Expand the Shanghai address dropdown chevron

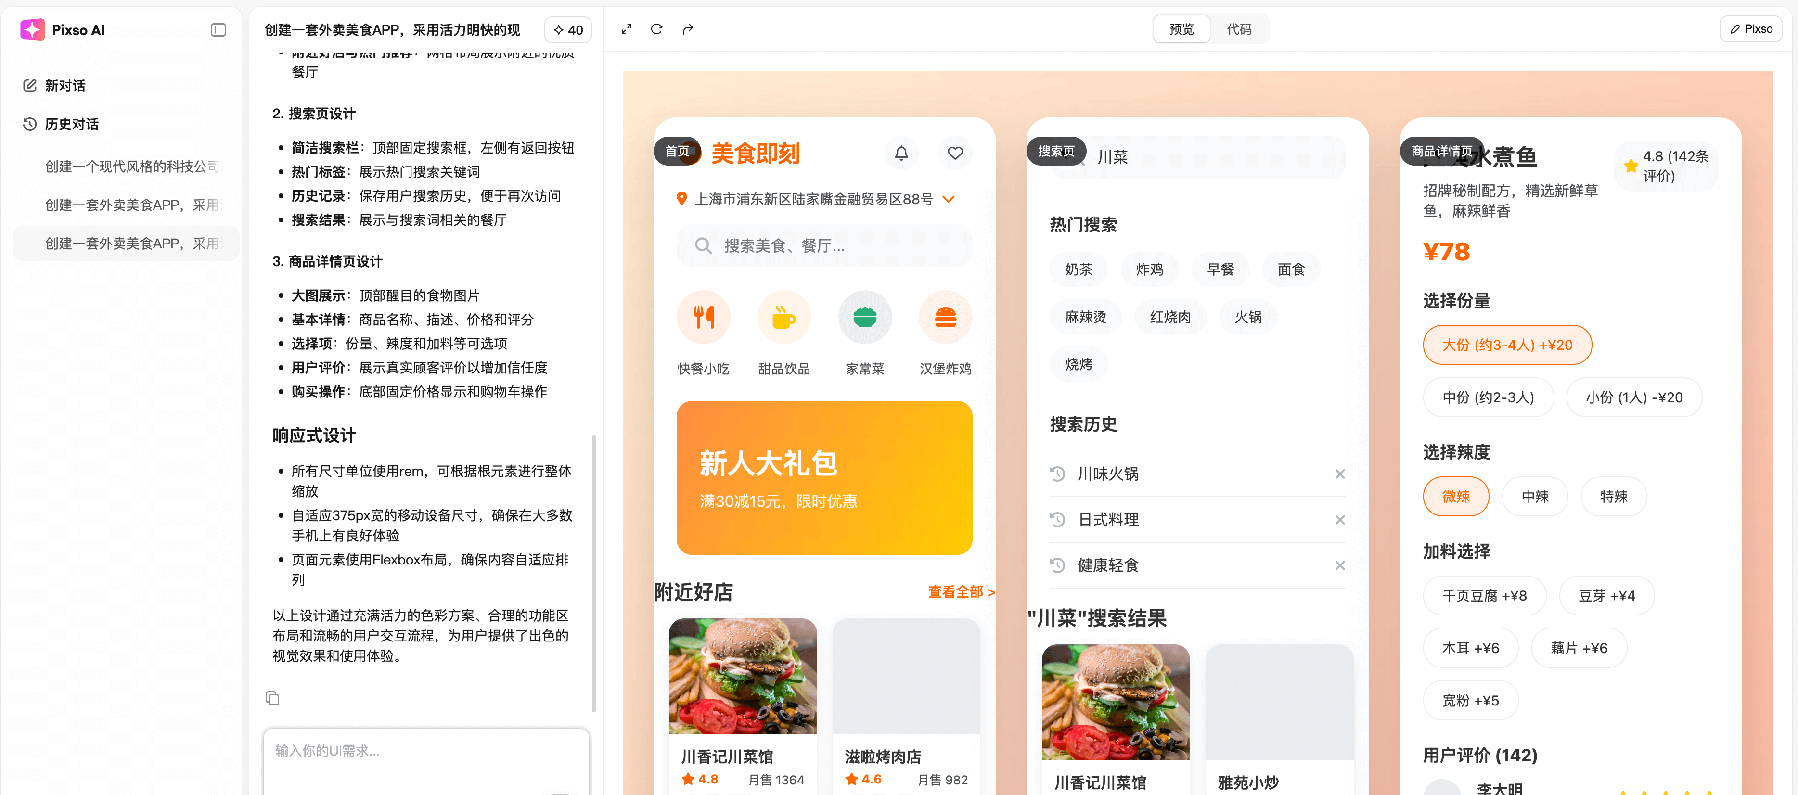tap(948, 199)
